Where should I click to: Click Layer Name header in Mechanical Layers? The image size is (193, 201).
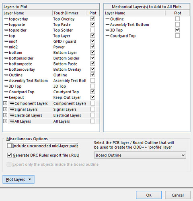coord(134,13)
